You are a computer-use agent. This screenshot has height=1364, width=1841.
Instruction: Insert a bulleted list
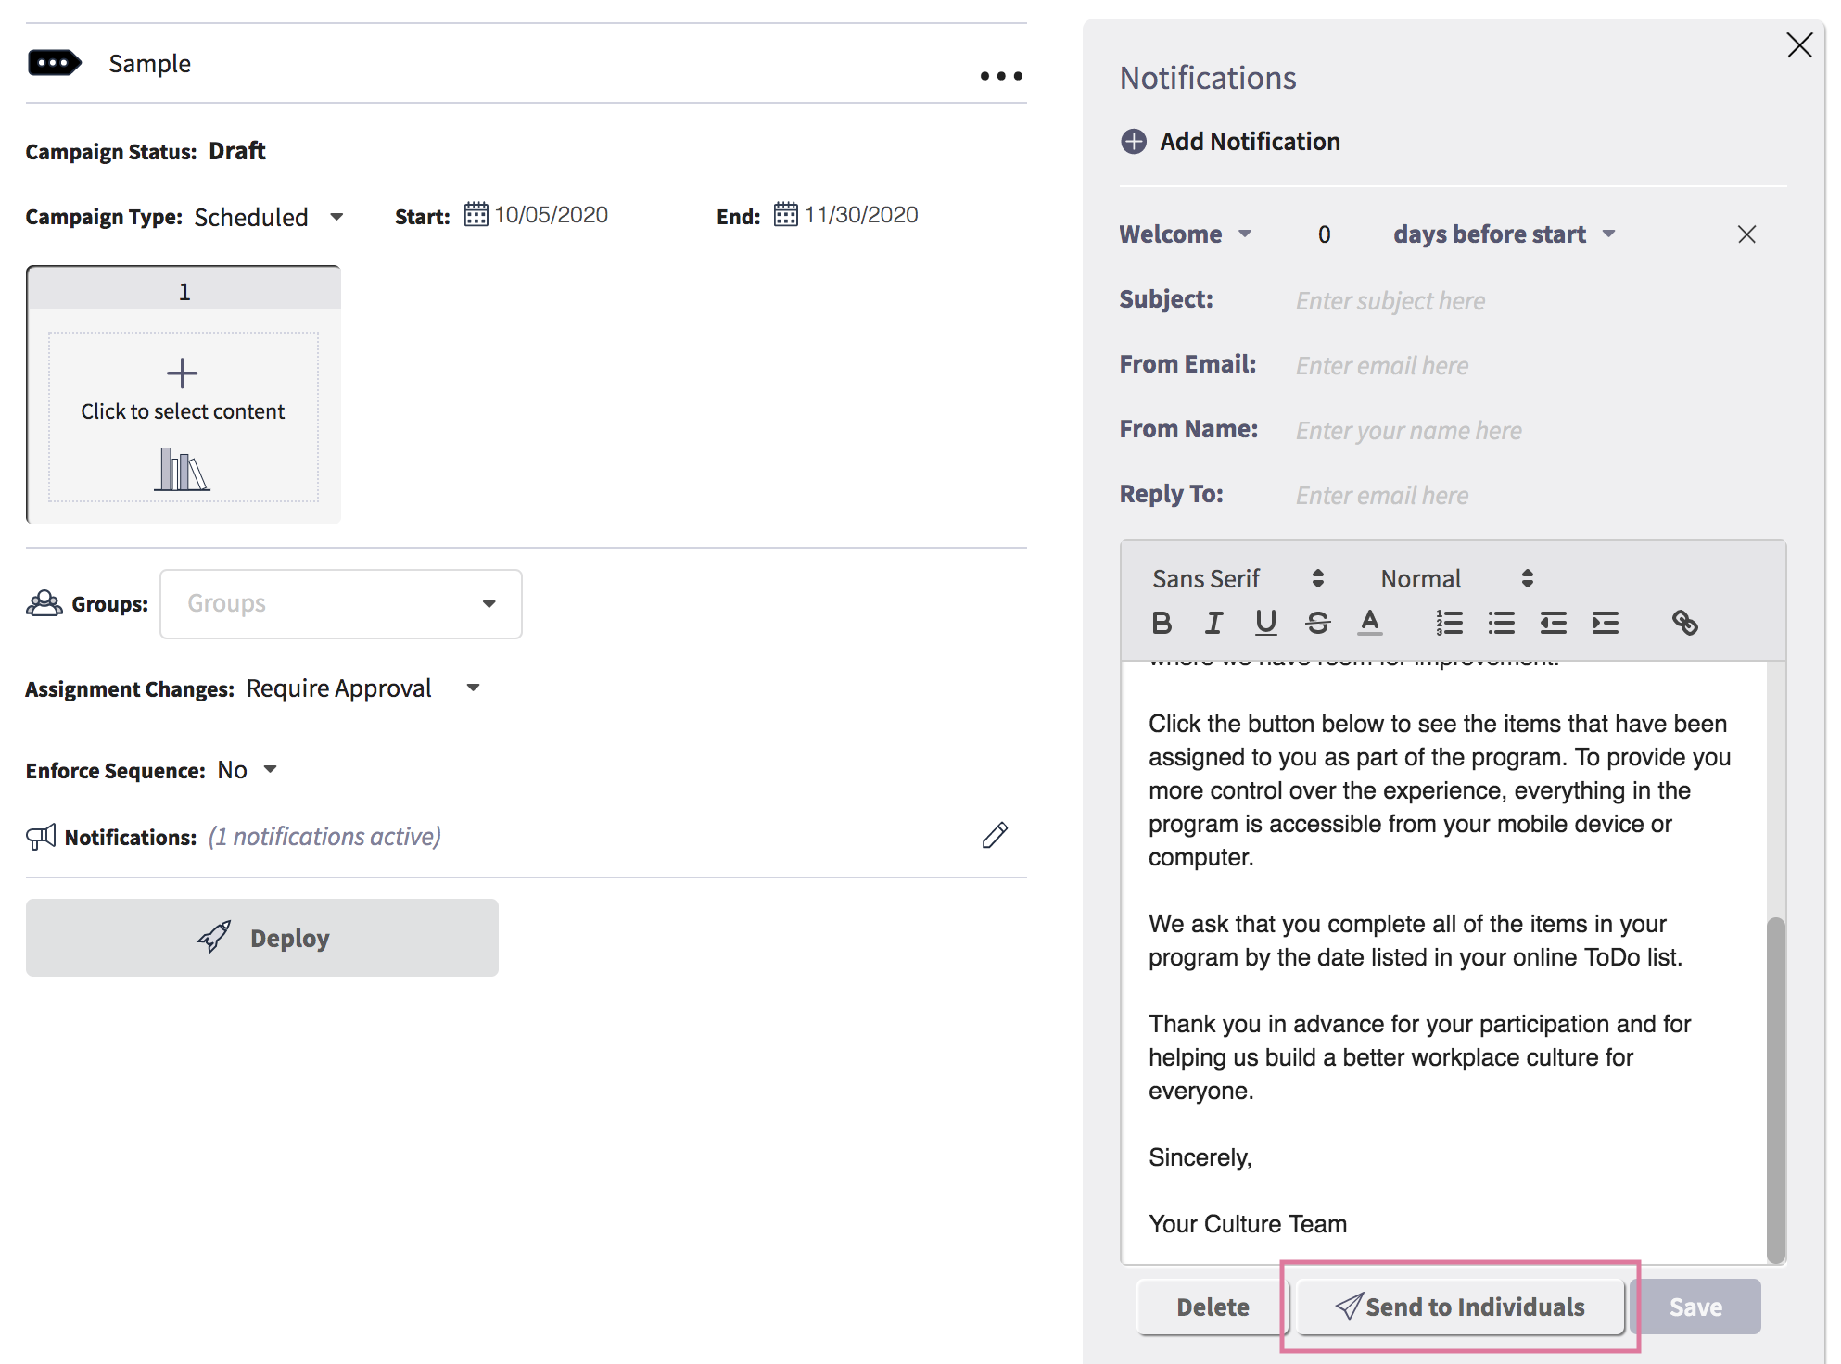[x=1501, y=623]
